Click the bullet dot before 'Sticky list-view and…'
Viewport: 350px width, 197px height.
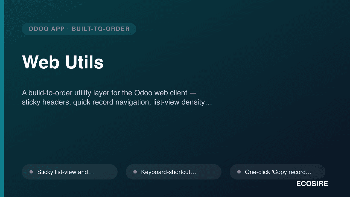coord(31,172)
